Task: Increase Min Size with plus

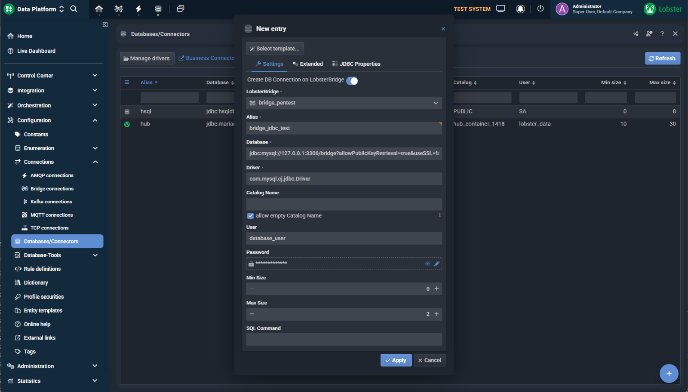Action: tap(436, 289)
